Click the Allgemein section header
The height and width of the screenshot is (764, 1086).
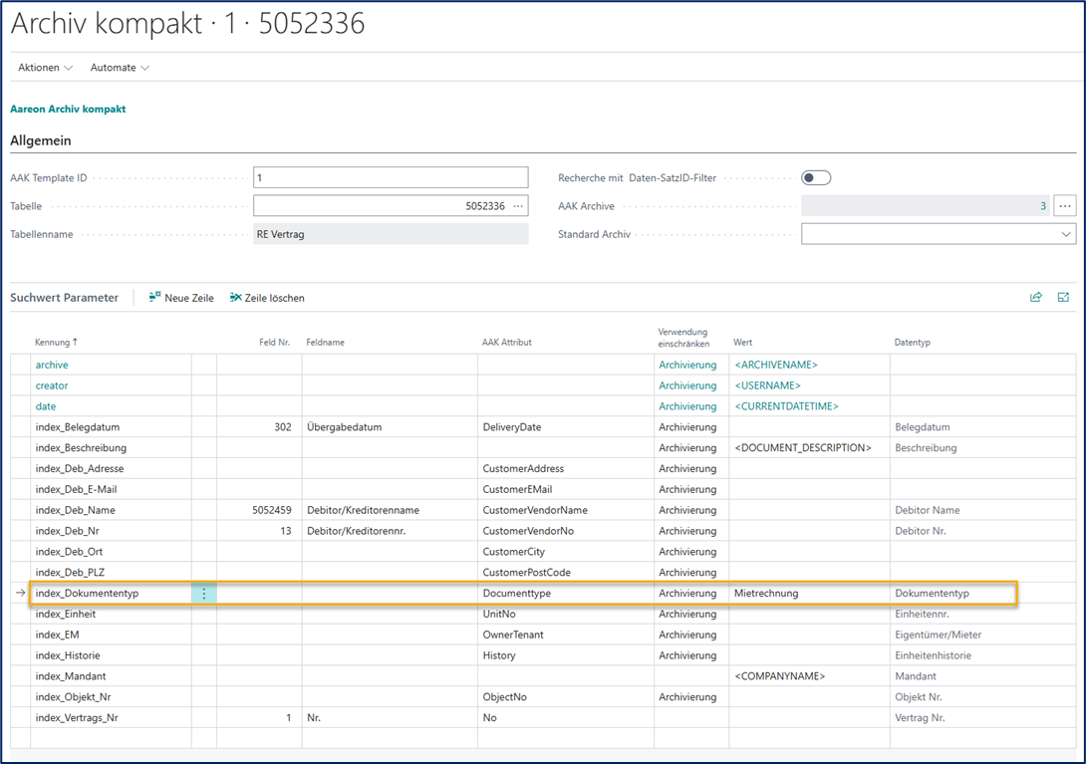[x=41, y=141]
